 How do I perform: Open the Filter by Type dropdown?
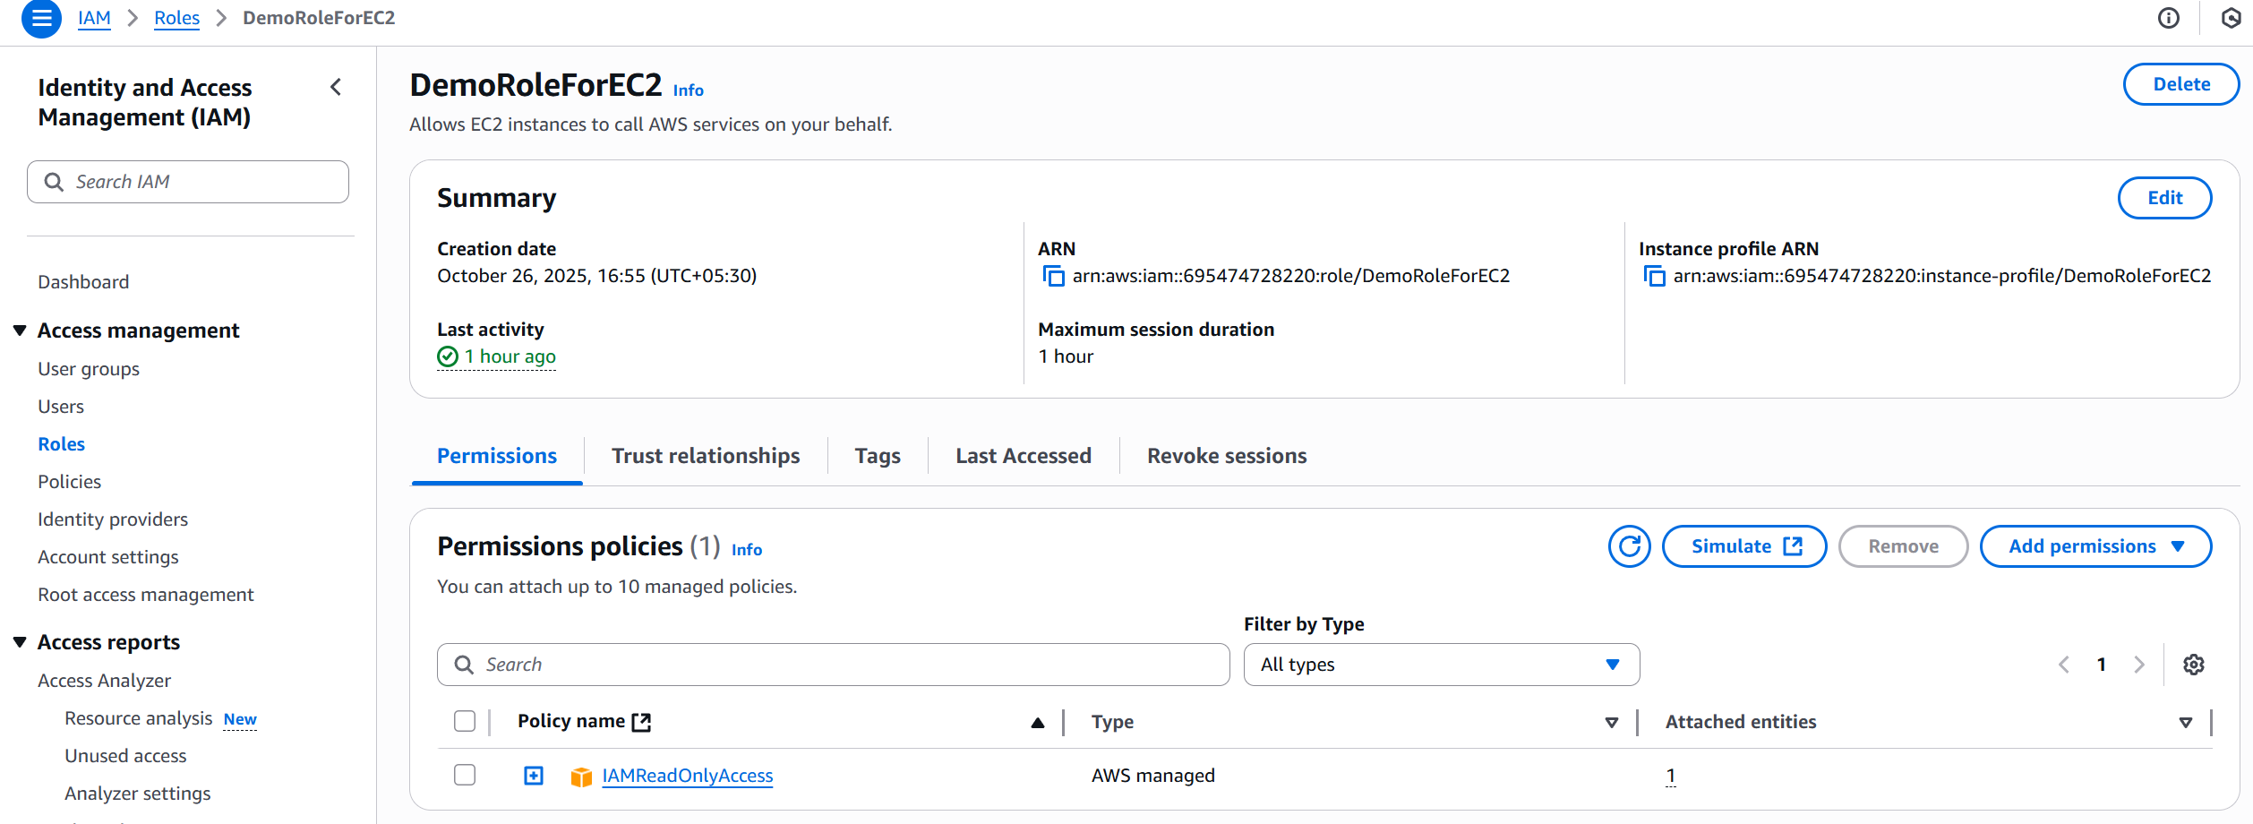click(1441, 665)
